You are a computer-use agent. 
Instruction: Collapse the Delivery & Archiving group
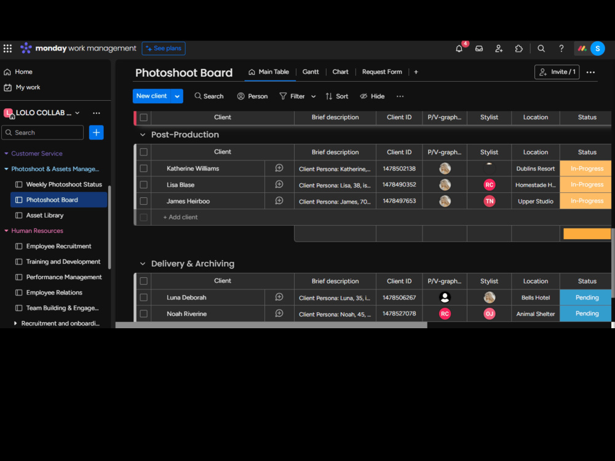tap(143, 264)
